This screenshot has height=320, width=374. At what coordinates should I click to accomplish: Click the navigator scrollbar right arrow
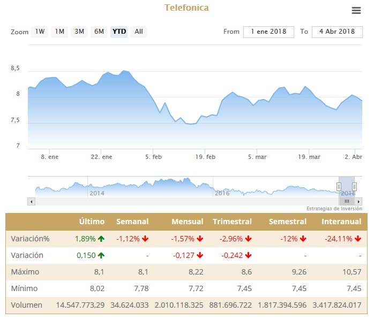(x=358, y=201)
